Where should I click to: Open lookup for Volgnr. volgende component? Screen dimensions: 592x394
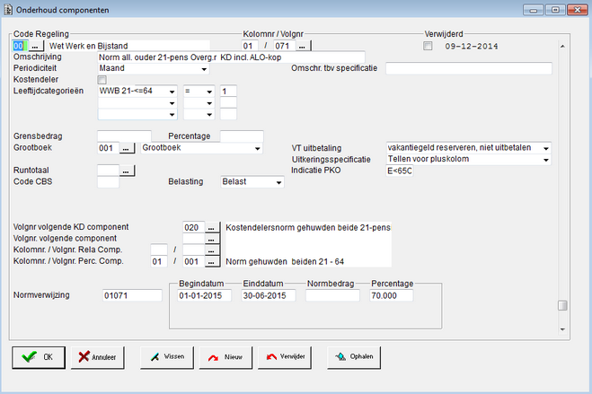pos(212,239)
